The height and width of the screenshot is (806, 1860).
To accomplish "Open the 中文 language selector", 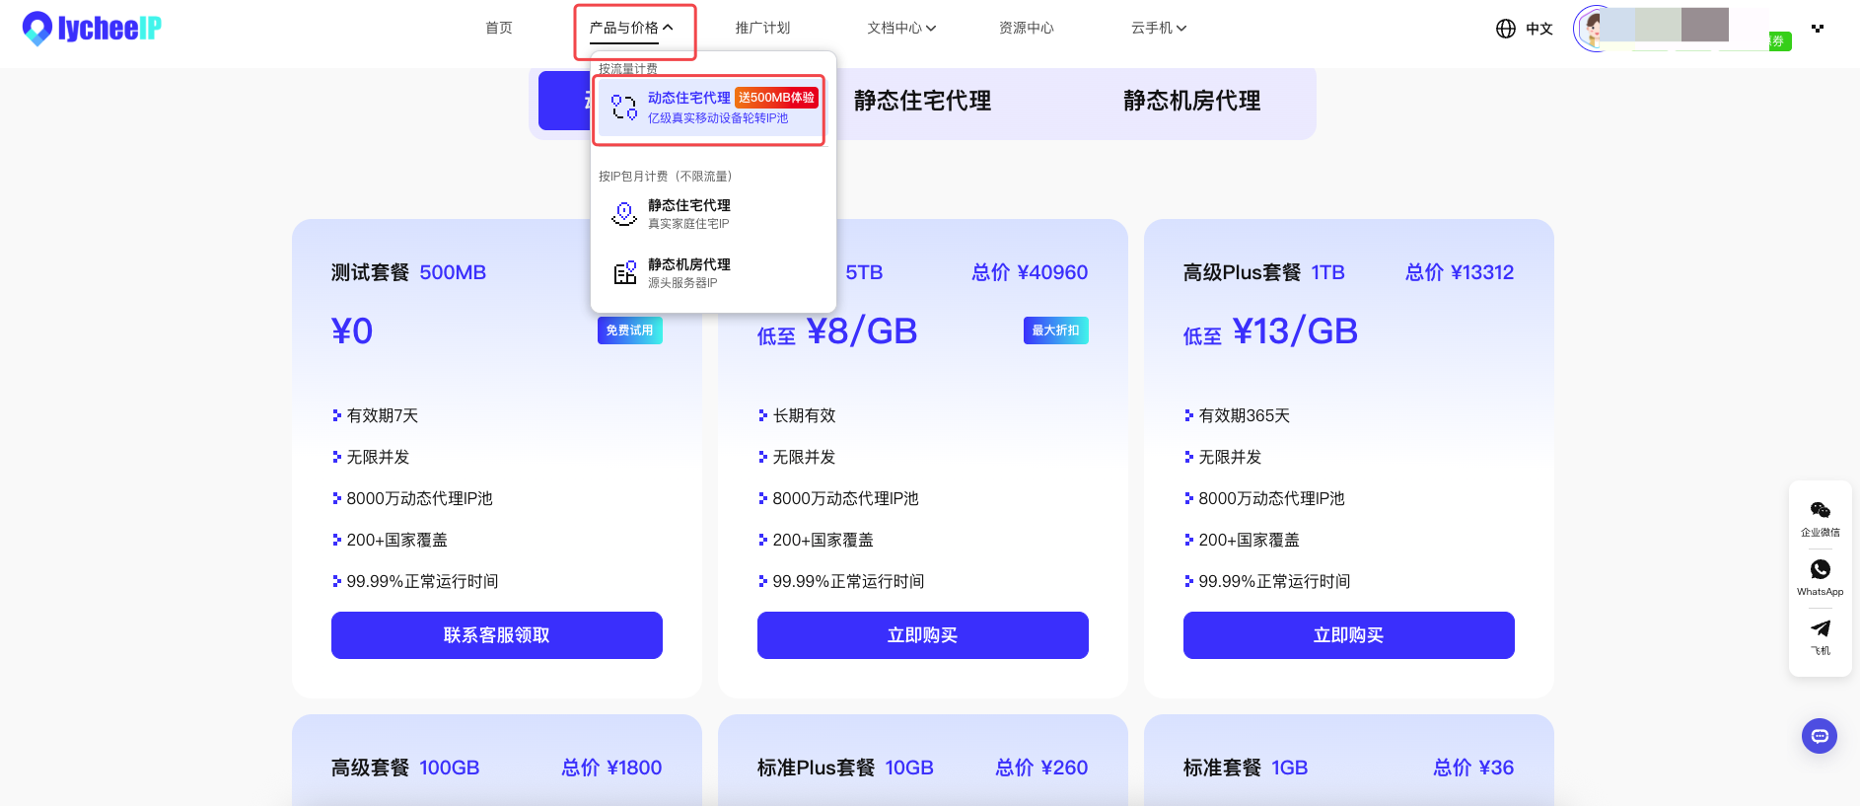I will pos(1538,29).
